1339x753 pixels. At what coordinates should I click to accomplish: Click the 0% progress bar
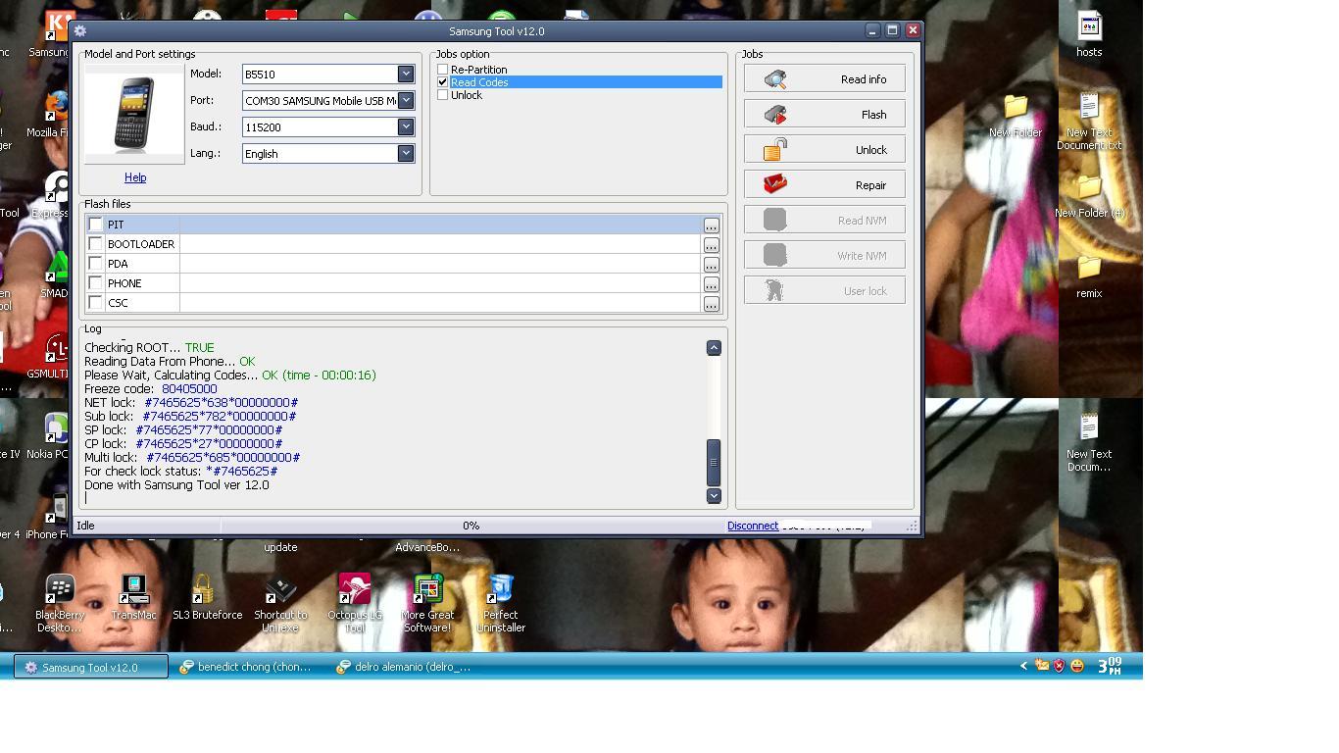[471, 526]
